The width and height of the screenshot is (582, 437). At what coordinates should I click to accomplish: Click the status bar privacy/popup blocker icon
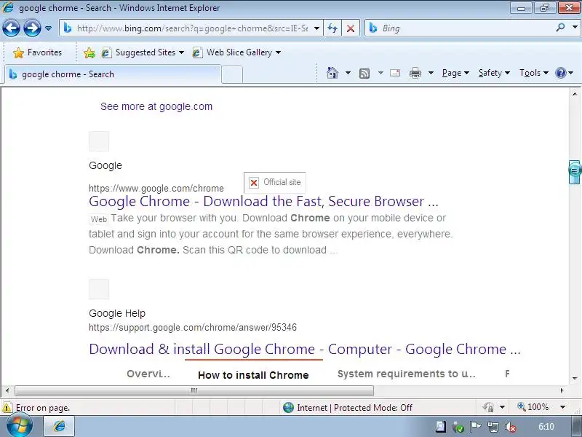(x=488, y=407)
